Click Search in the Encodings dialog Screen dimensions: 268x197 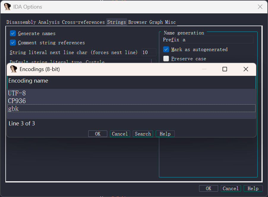[x=143, y=134]
